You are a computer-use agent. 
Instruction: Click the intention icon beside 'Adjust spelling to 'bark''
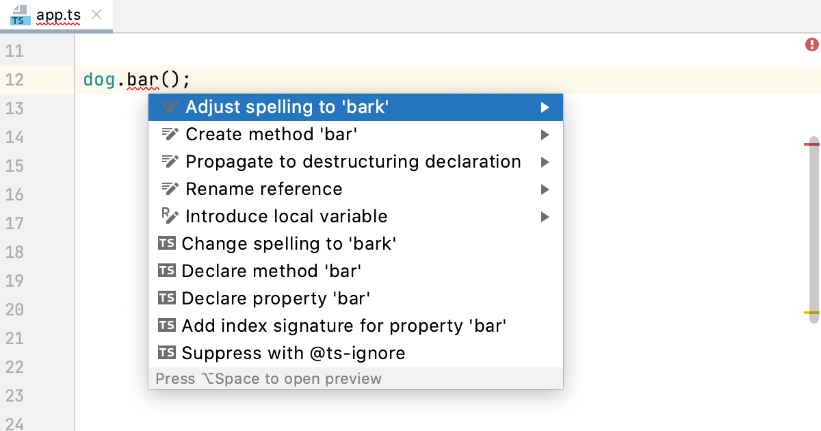click(x=168, y=107)
